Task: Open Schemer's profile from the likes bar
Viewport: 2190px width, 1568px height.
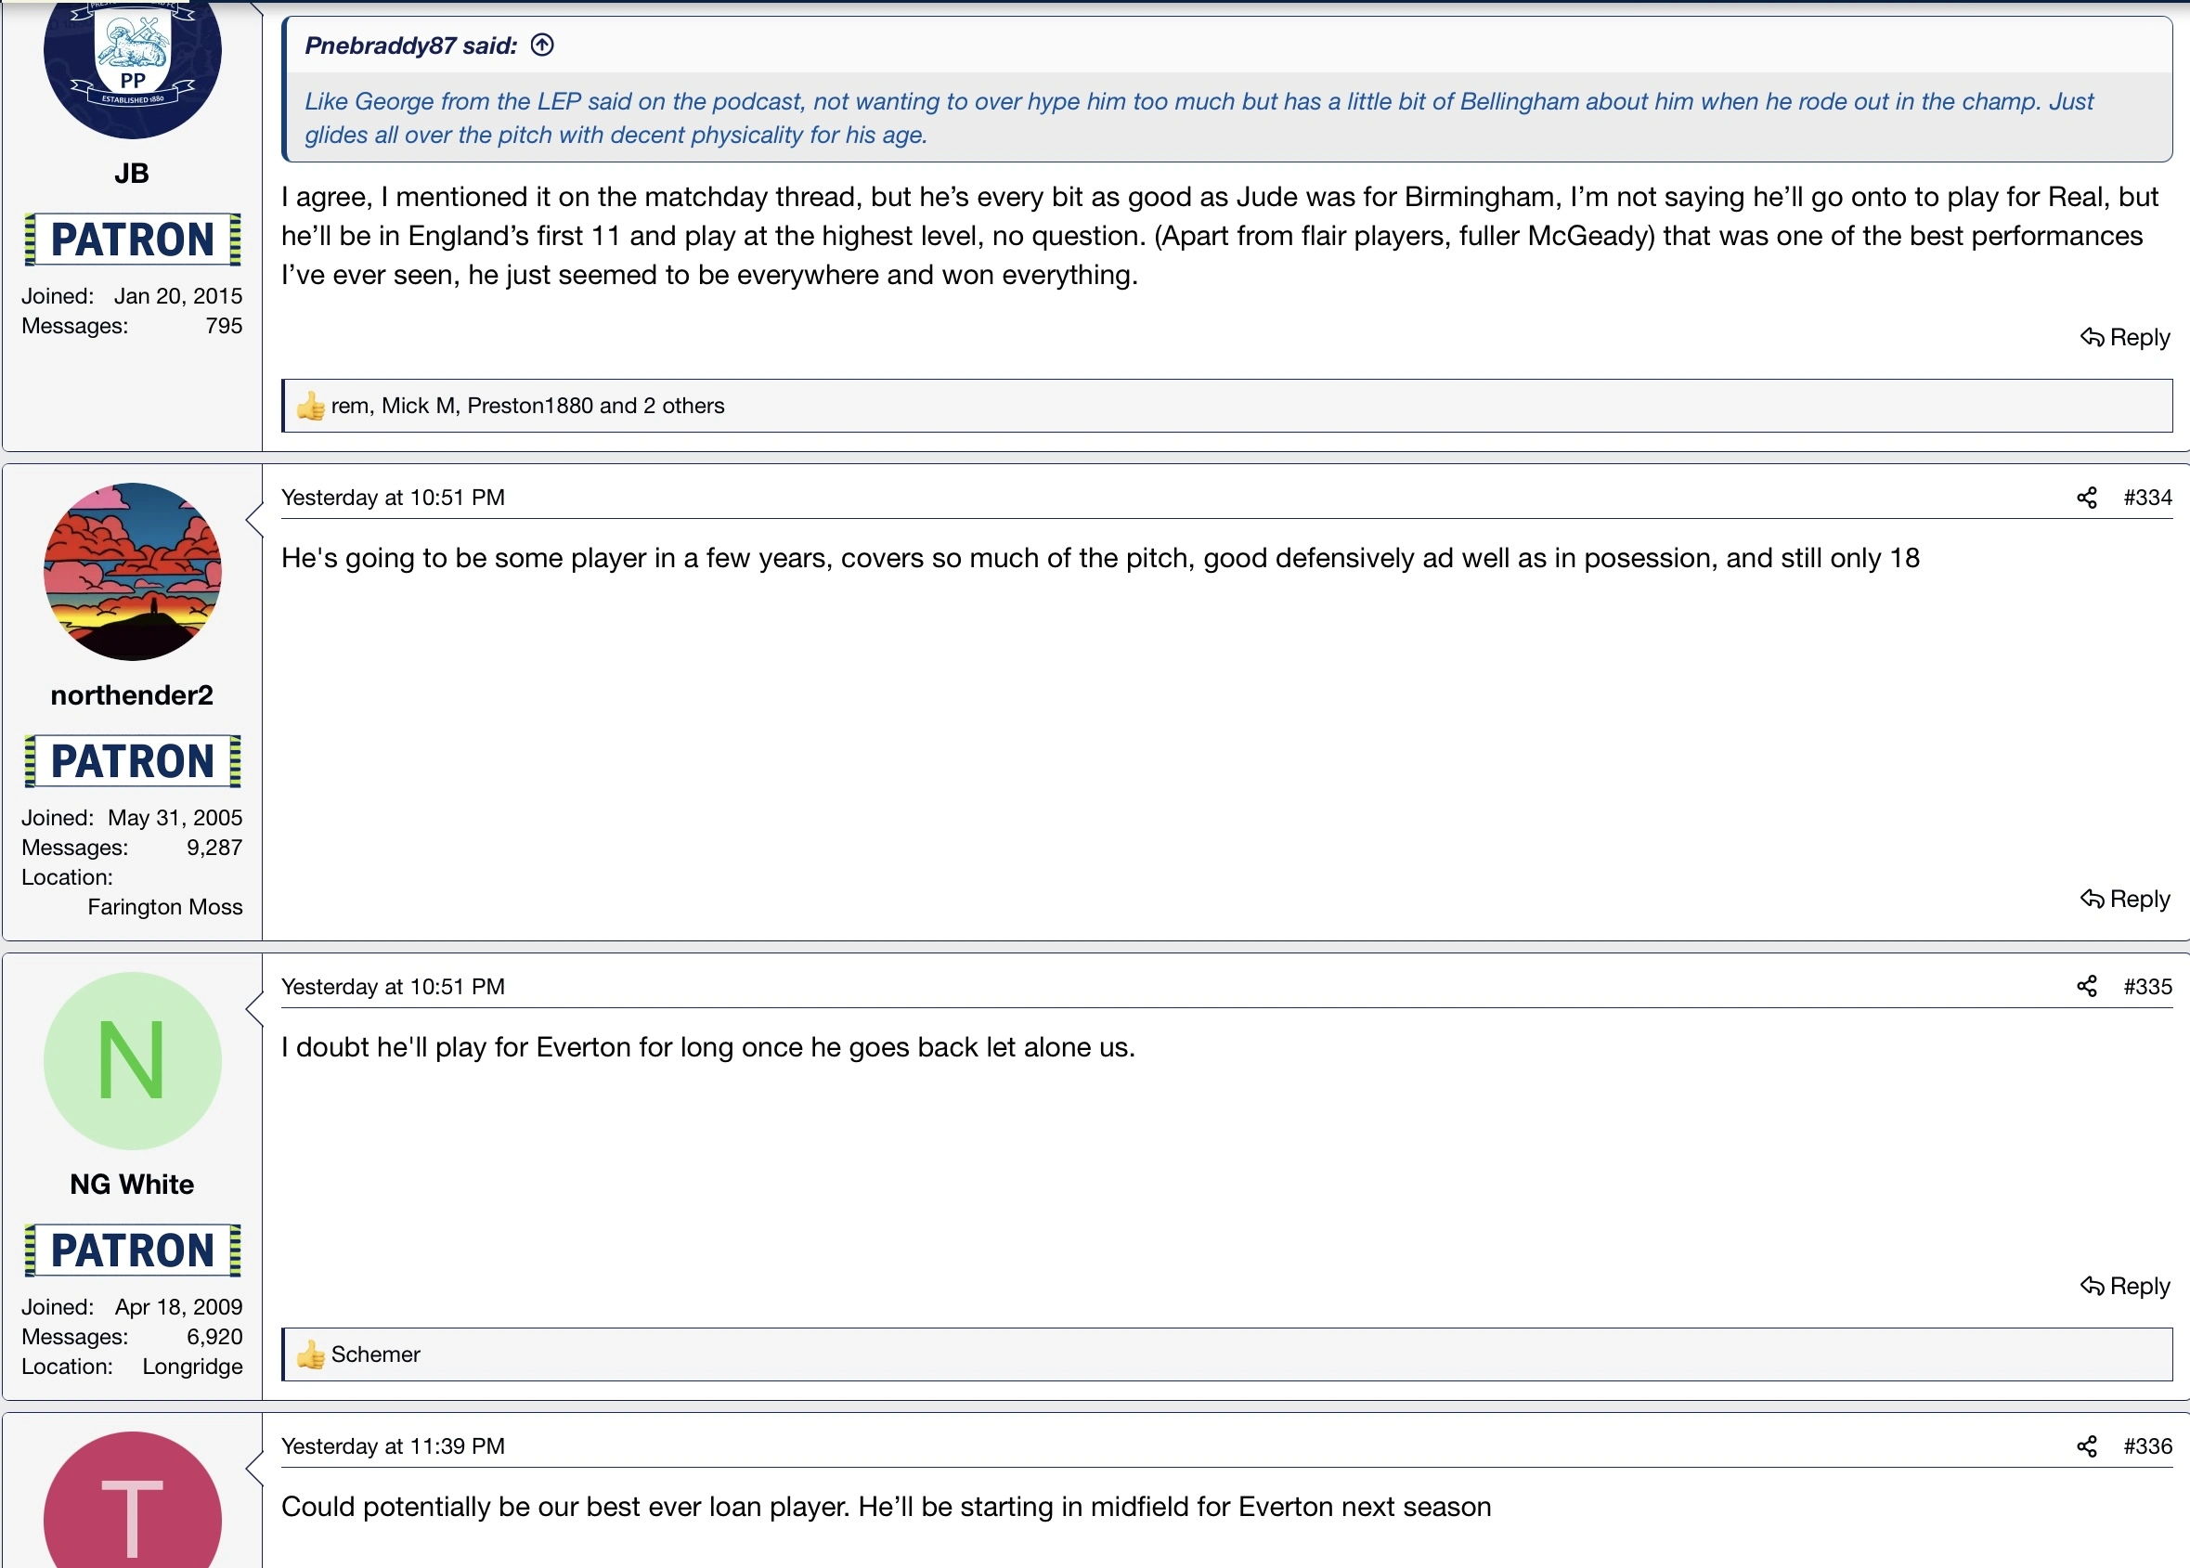Action: [x=376, y=1354]
